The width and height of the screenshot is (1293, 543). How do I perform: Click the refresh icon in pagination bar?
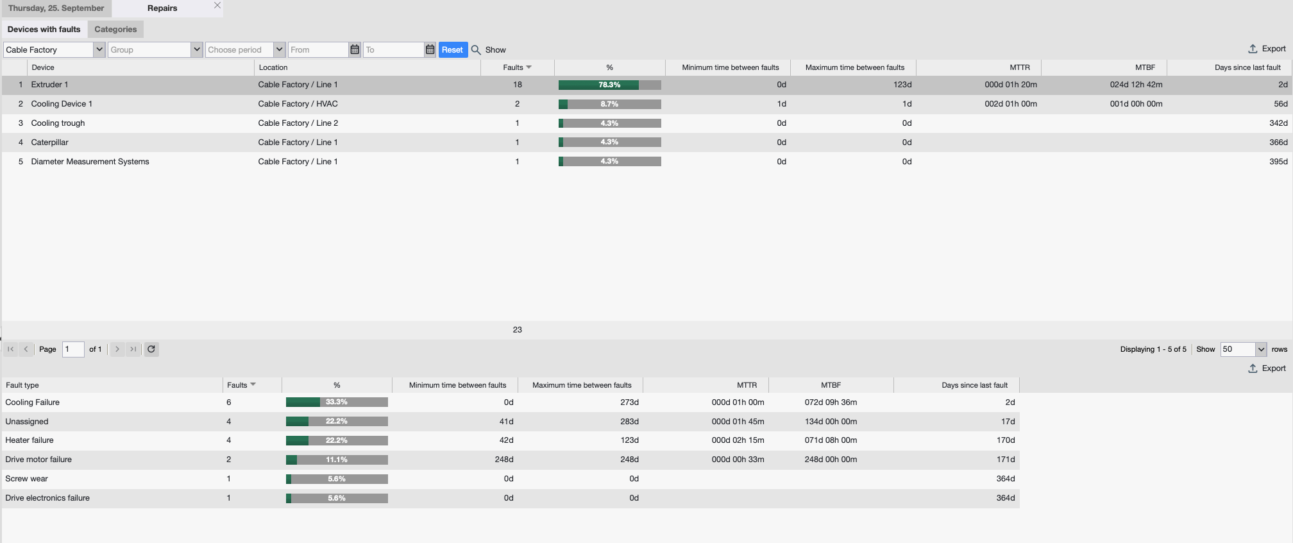151,349
